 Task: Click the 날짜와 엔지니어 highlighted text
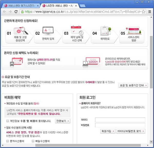tap(45, 60)
